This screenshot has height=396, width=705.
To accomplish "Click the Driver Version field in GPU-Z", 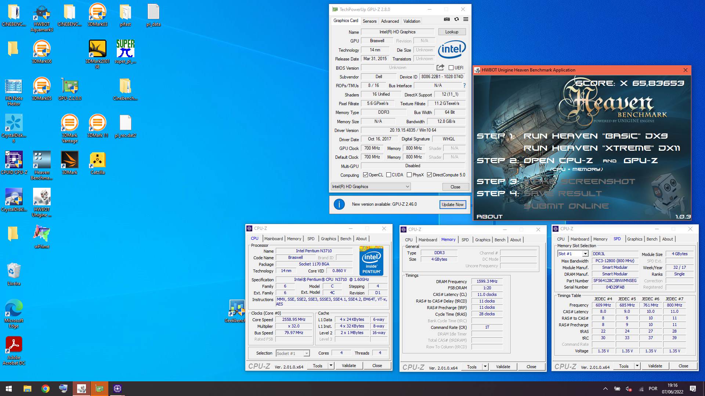I will (x=413, y=130).
